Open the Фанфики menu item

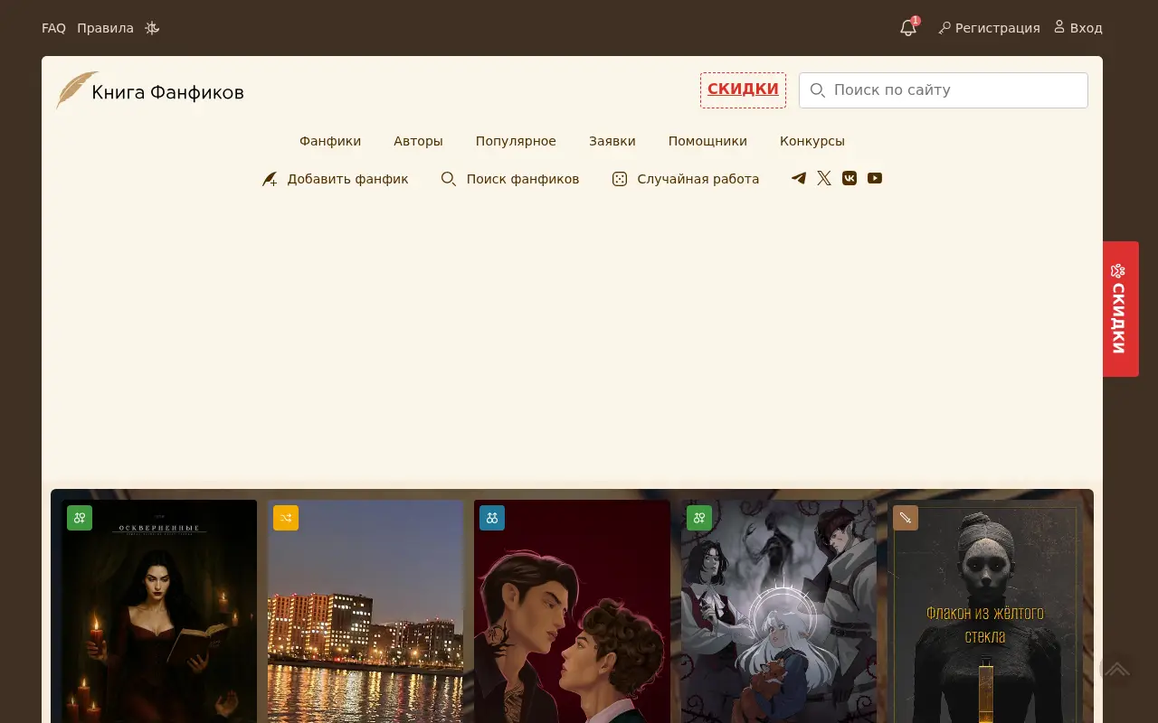pyautogui.click(x=330, y=141)
